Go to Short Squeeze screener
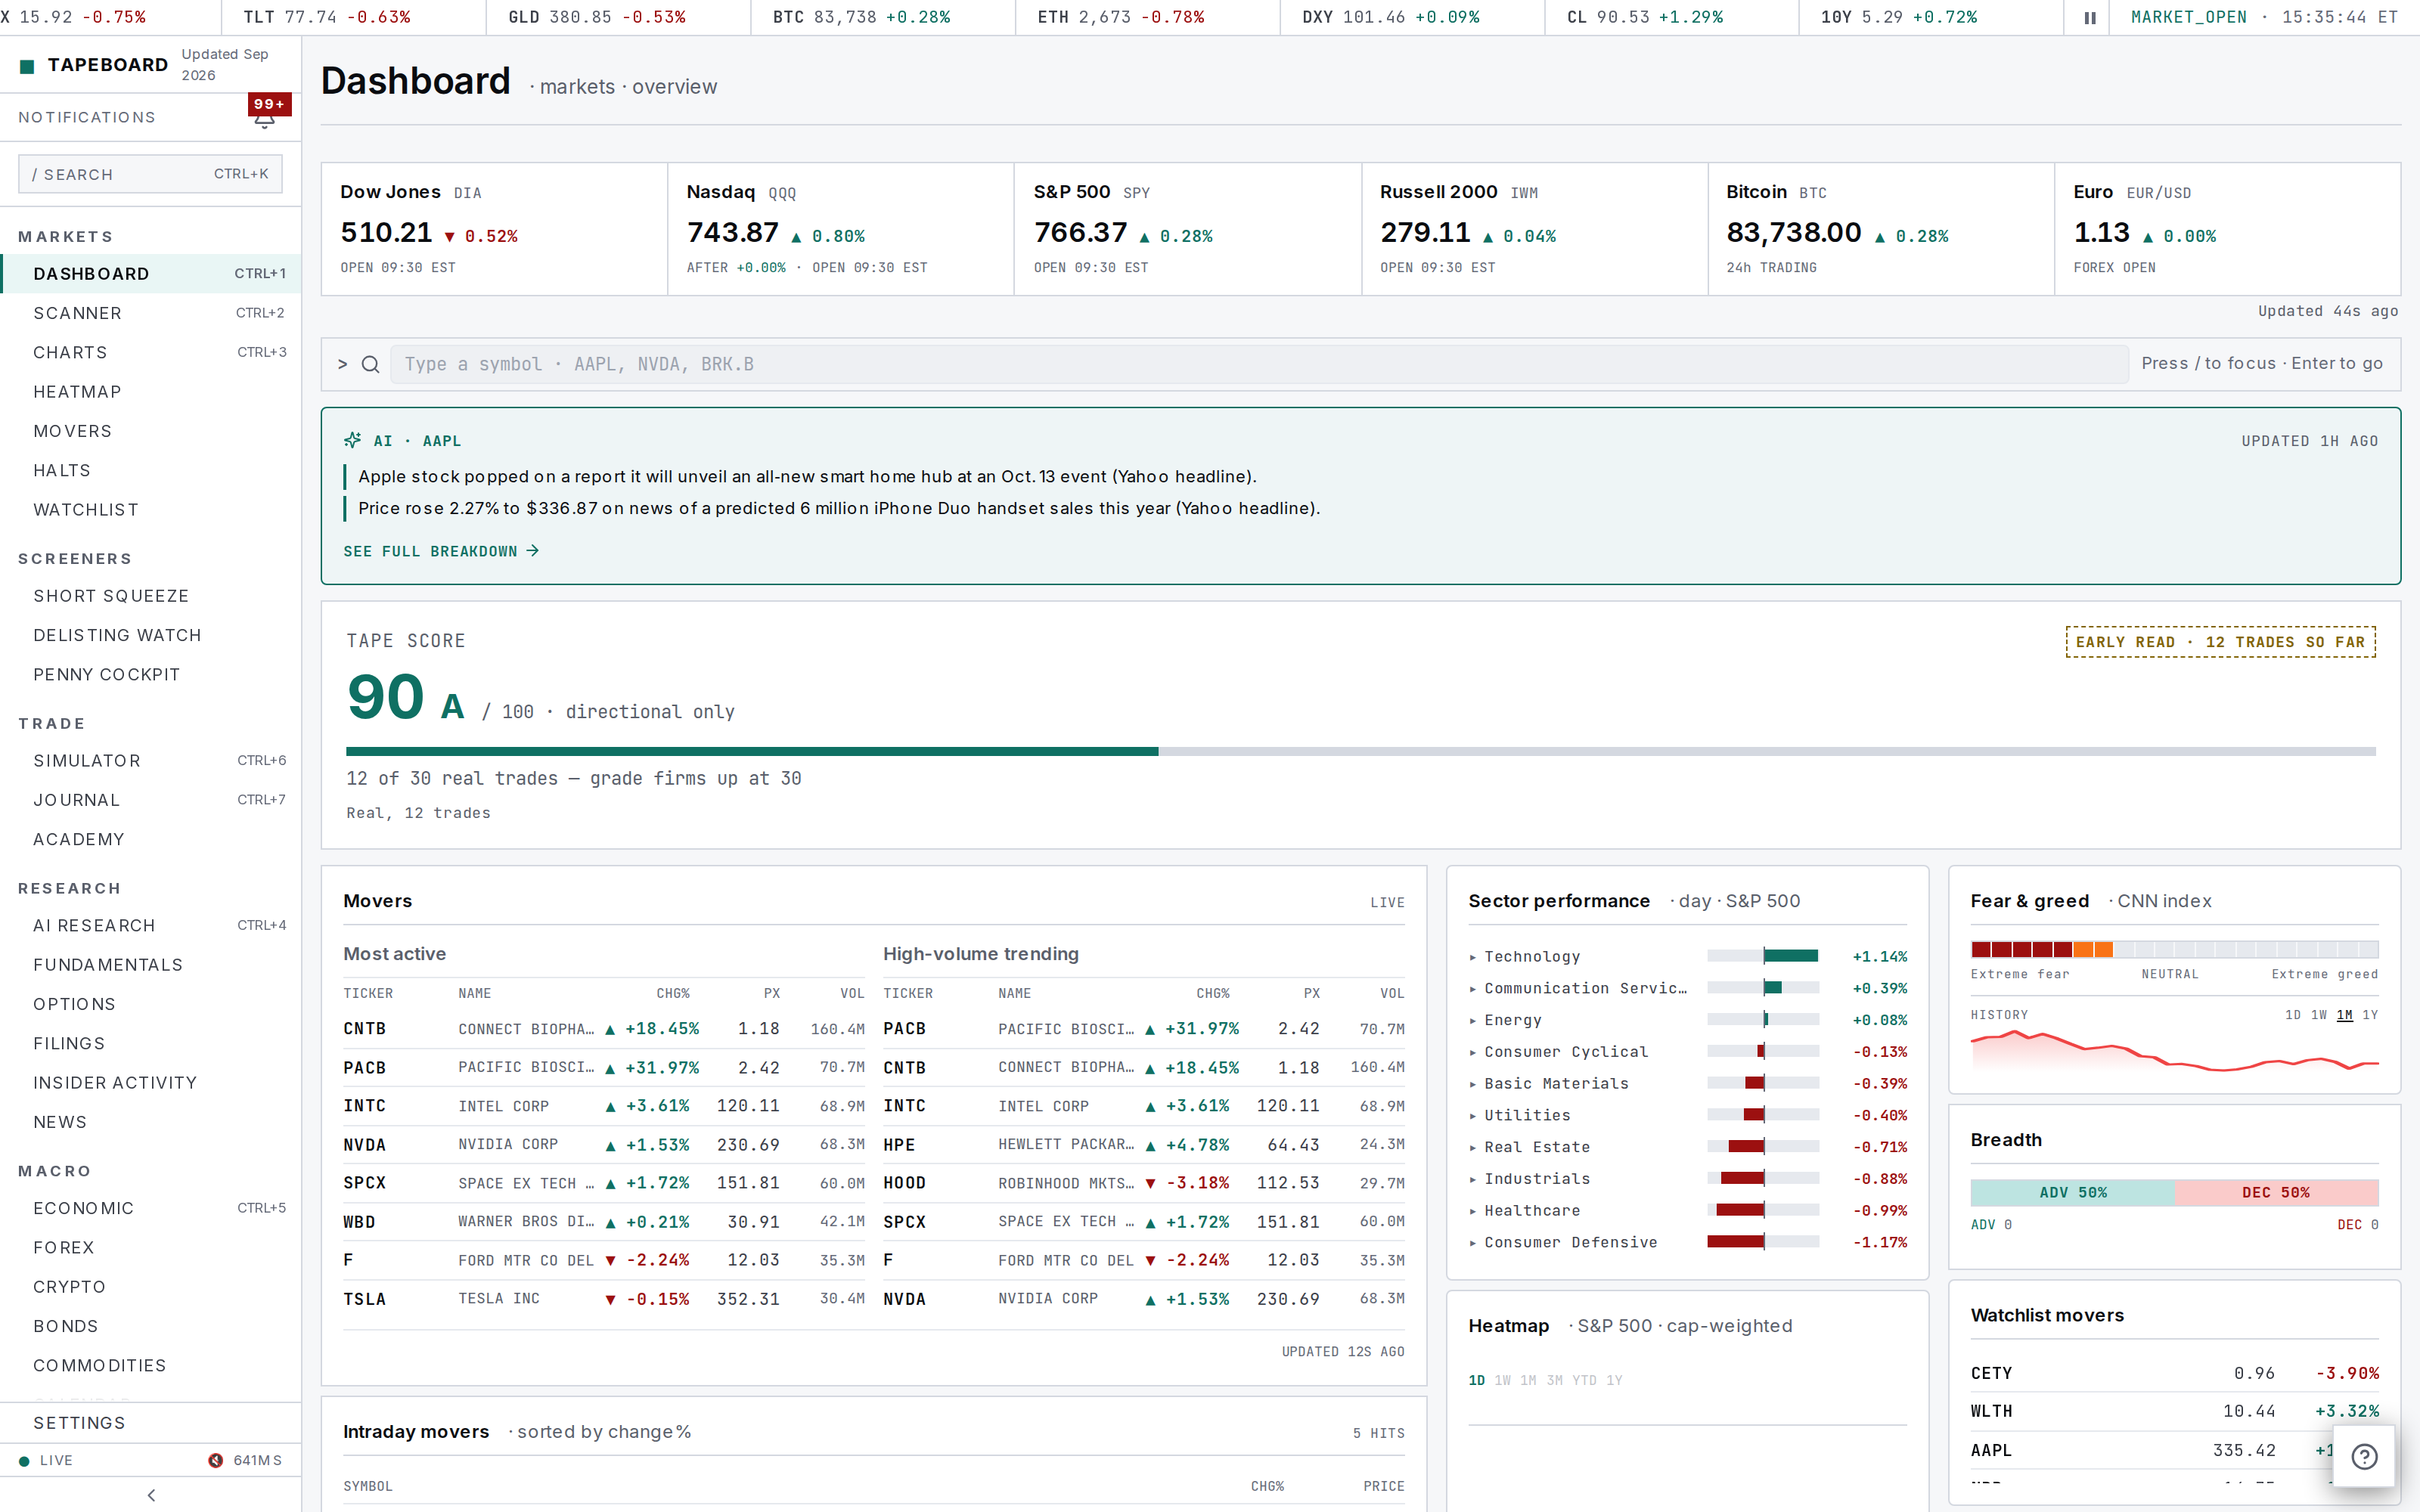This screenshot has height=1512, width=2420. (x=151, y=596)
